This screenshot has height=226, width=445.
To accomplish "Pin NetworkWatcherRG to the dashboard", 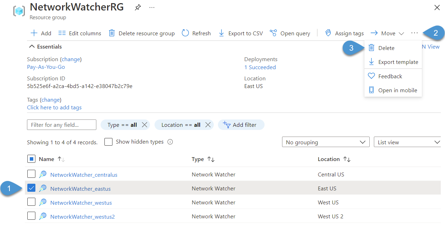I will [x=137, y=7].
